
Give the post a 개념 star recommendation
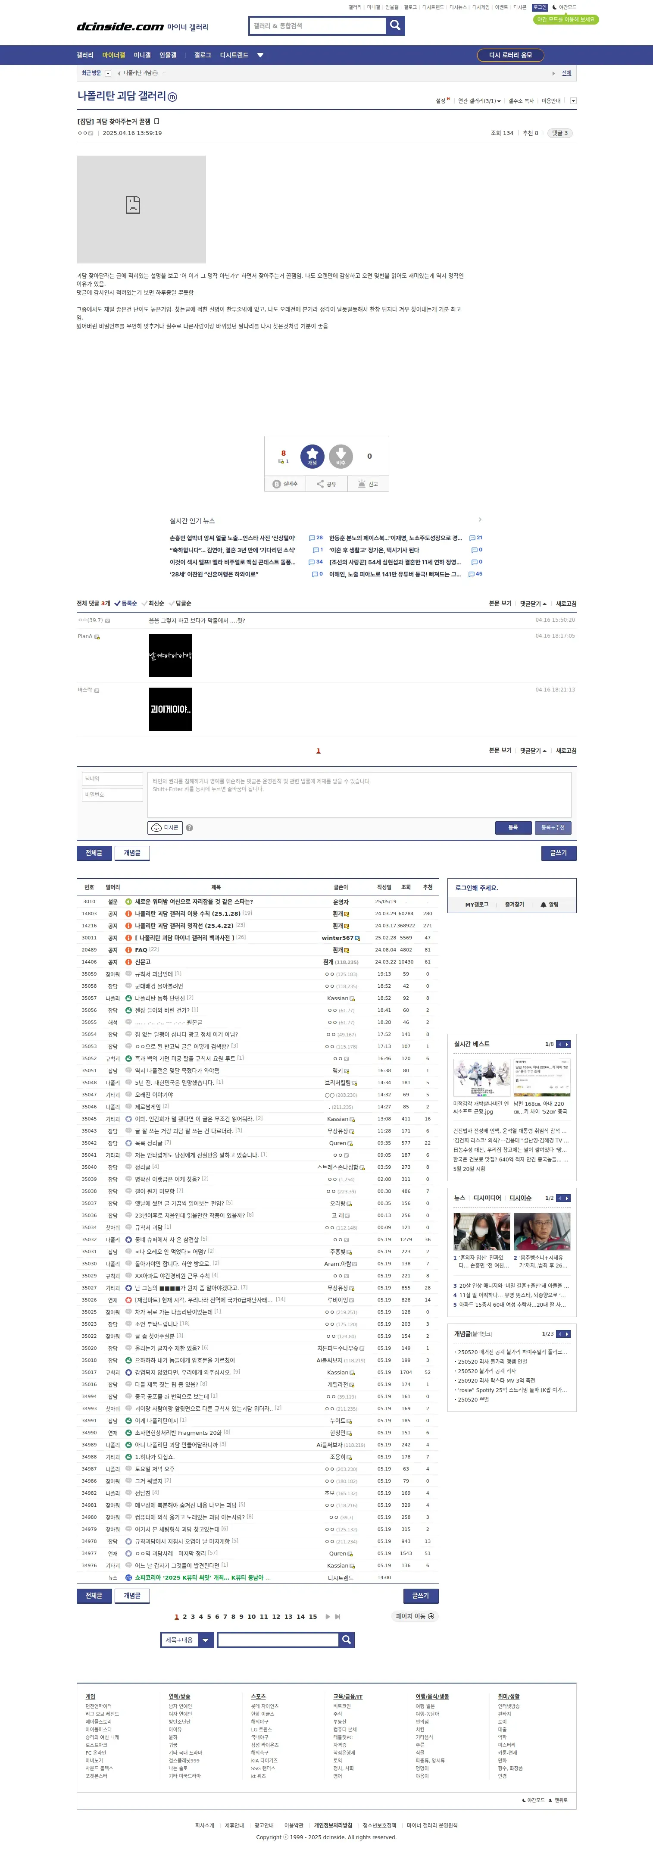[x=312, y=456]
